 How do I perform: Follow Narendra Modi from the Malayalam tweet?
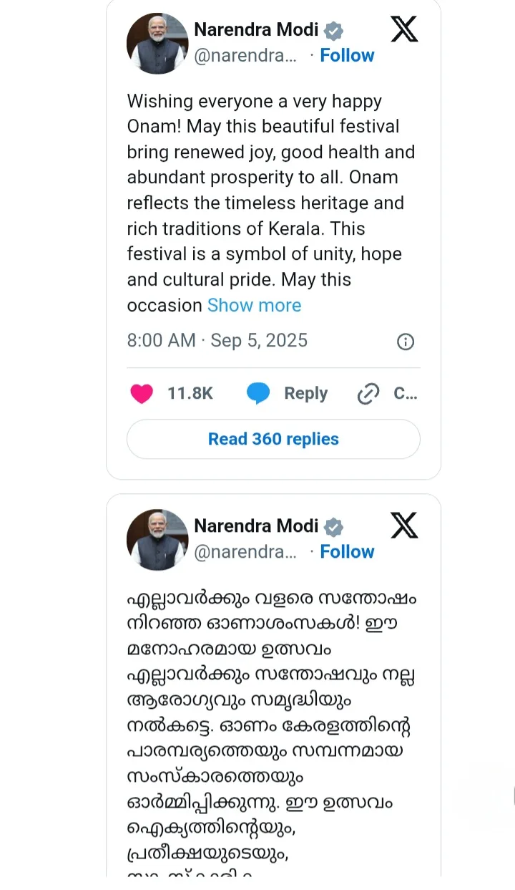(x=347, y=551)
